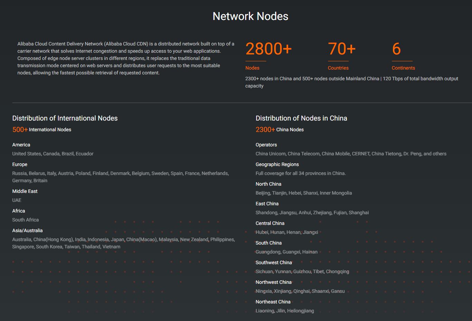
Task: Click the UAE entry
Action: 17,200
